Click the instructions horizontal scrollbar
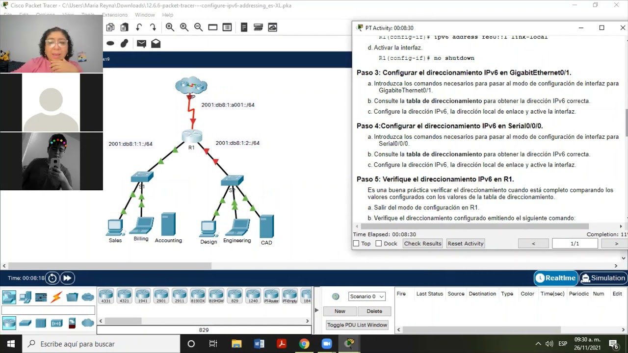 tap(488, 227)
